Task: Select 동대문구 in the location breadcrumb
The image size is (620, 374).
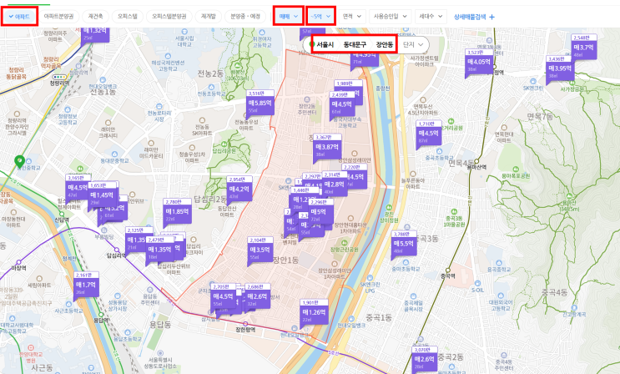Action: 355,44
